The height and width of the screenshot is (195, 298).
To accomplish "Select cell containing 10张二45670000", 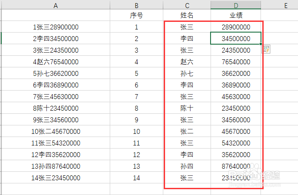I will click(56, 131).
